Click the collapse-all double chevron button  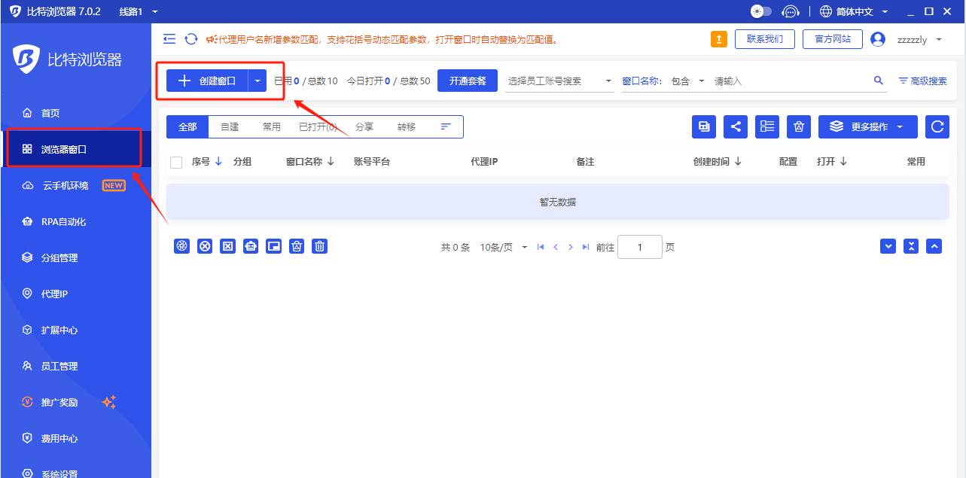[911, 246]
